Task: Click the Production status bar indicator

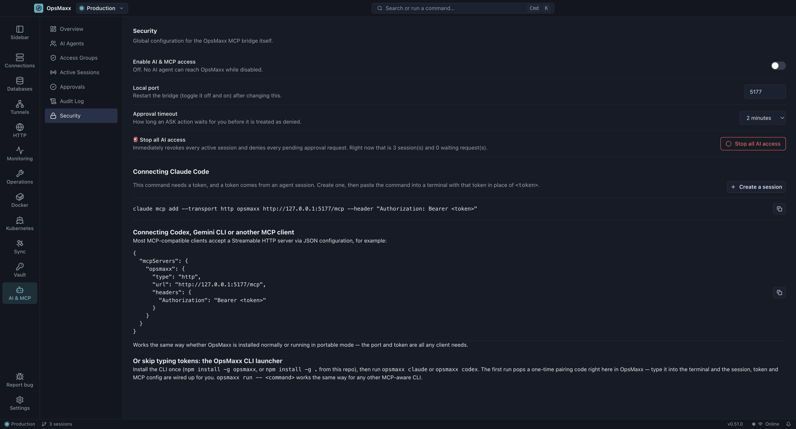Action: point(20,424)
